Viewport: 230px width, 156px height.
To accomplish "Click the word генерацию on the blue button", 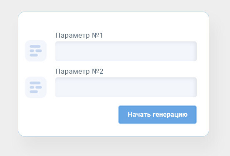I will 170,115.
